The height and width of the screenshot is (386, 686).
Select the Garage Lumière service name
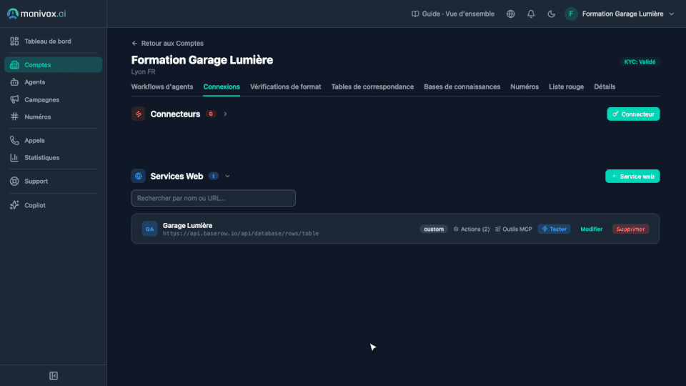[x=187, y=225]
